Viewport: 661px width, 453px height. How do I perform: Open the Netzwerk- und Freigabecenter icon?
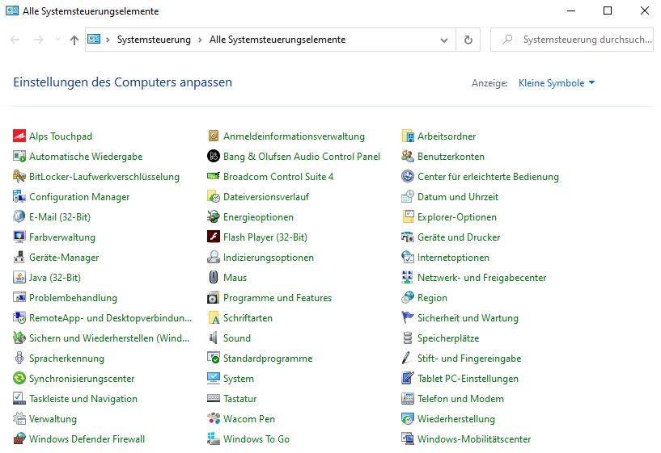tap(408, 278)
